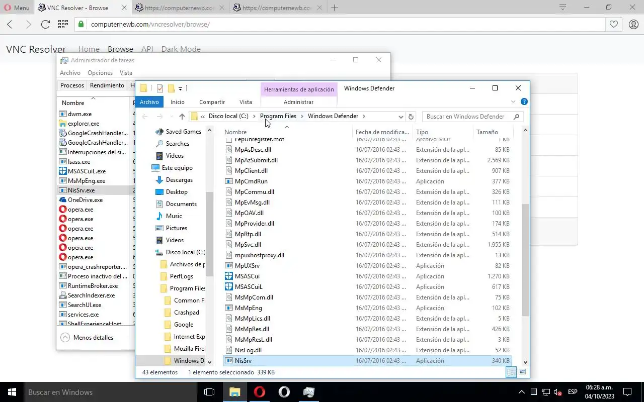The height and width of the screenshot is (402, 644).
Task: Open Opera profile account icon
Action: 633,24
